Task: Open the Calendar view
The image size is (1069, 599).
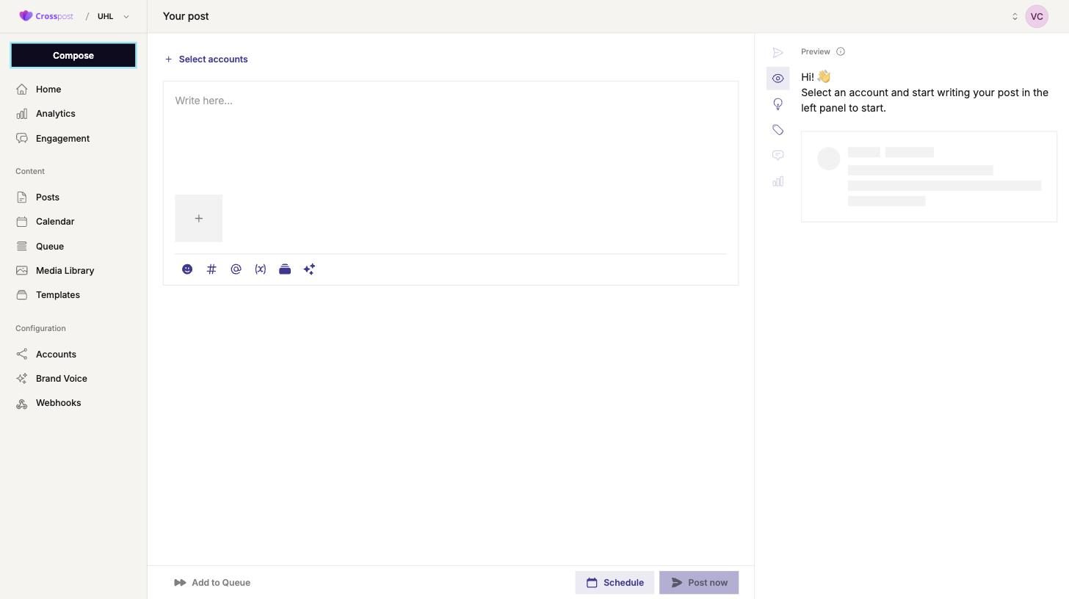Action: pos(55,222)
